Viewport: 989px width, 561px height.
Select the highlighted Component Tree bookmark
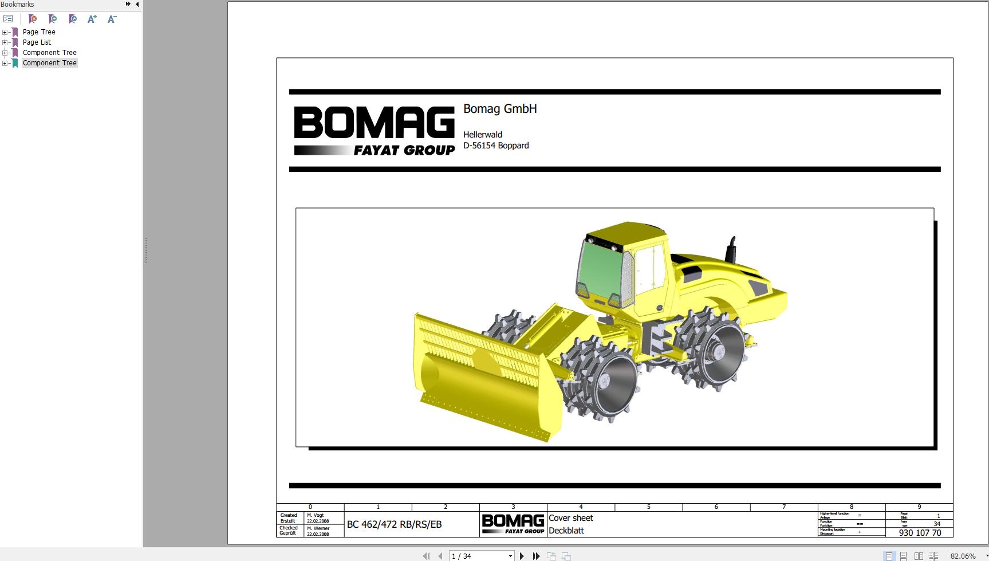[x=49, y=63]
